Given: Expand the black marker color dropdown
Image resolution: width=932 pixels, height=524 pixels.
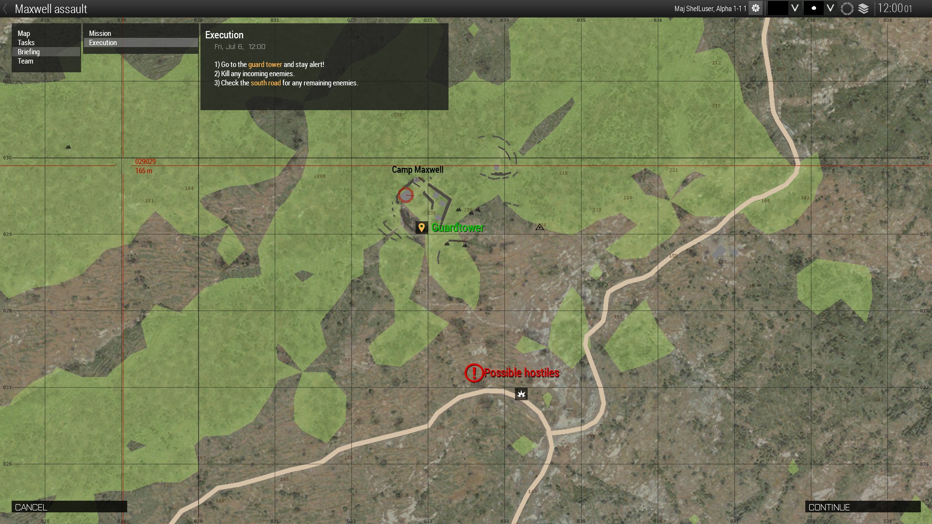Looking at the screenshot, I should (795, 8).
